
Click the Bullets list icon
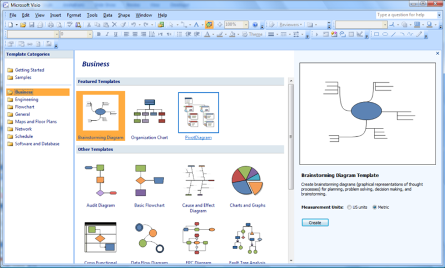tap(179, 34)
